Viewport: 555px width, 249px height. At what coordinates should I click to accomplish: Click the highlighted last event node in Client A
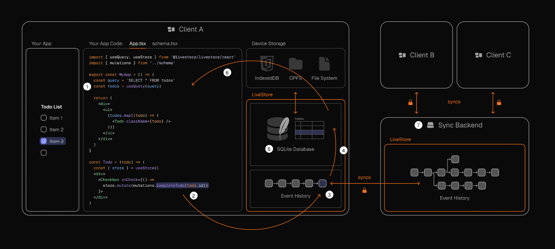322,183
